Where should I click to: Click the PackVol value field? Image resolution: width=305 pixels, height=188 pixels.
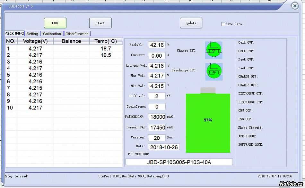pyautogui.click(x=157, y=45)
